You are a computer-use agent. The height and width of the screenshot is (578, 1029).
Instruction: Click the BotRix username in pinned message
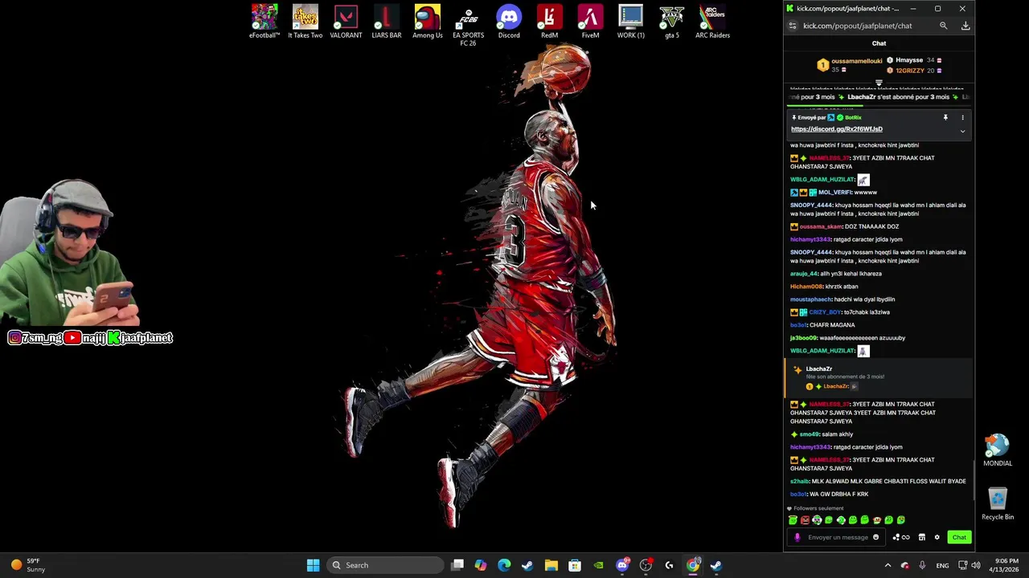point(853,118)
